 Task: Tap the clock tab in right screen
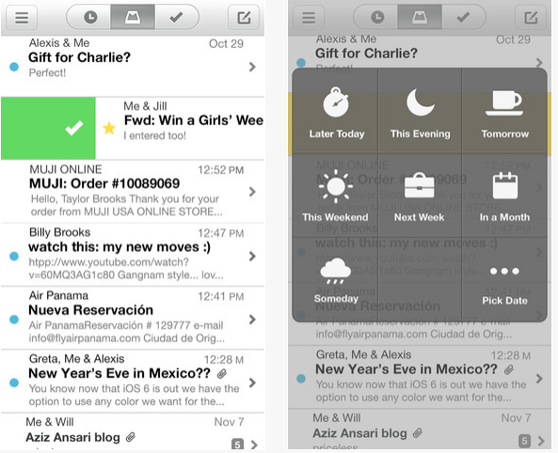(376, 17)
